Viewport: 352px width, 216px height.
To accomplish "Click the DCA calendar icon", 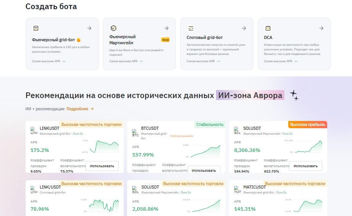I will click(268, 28).
